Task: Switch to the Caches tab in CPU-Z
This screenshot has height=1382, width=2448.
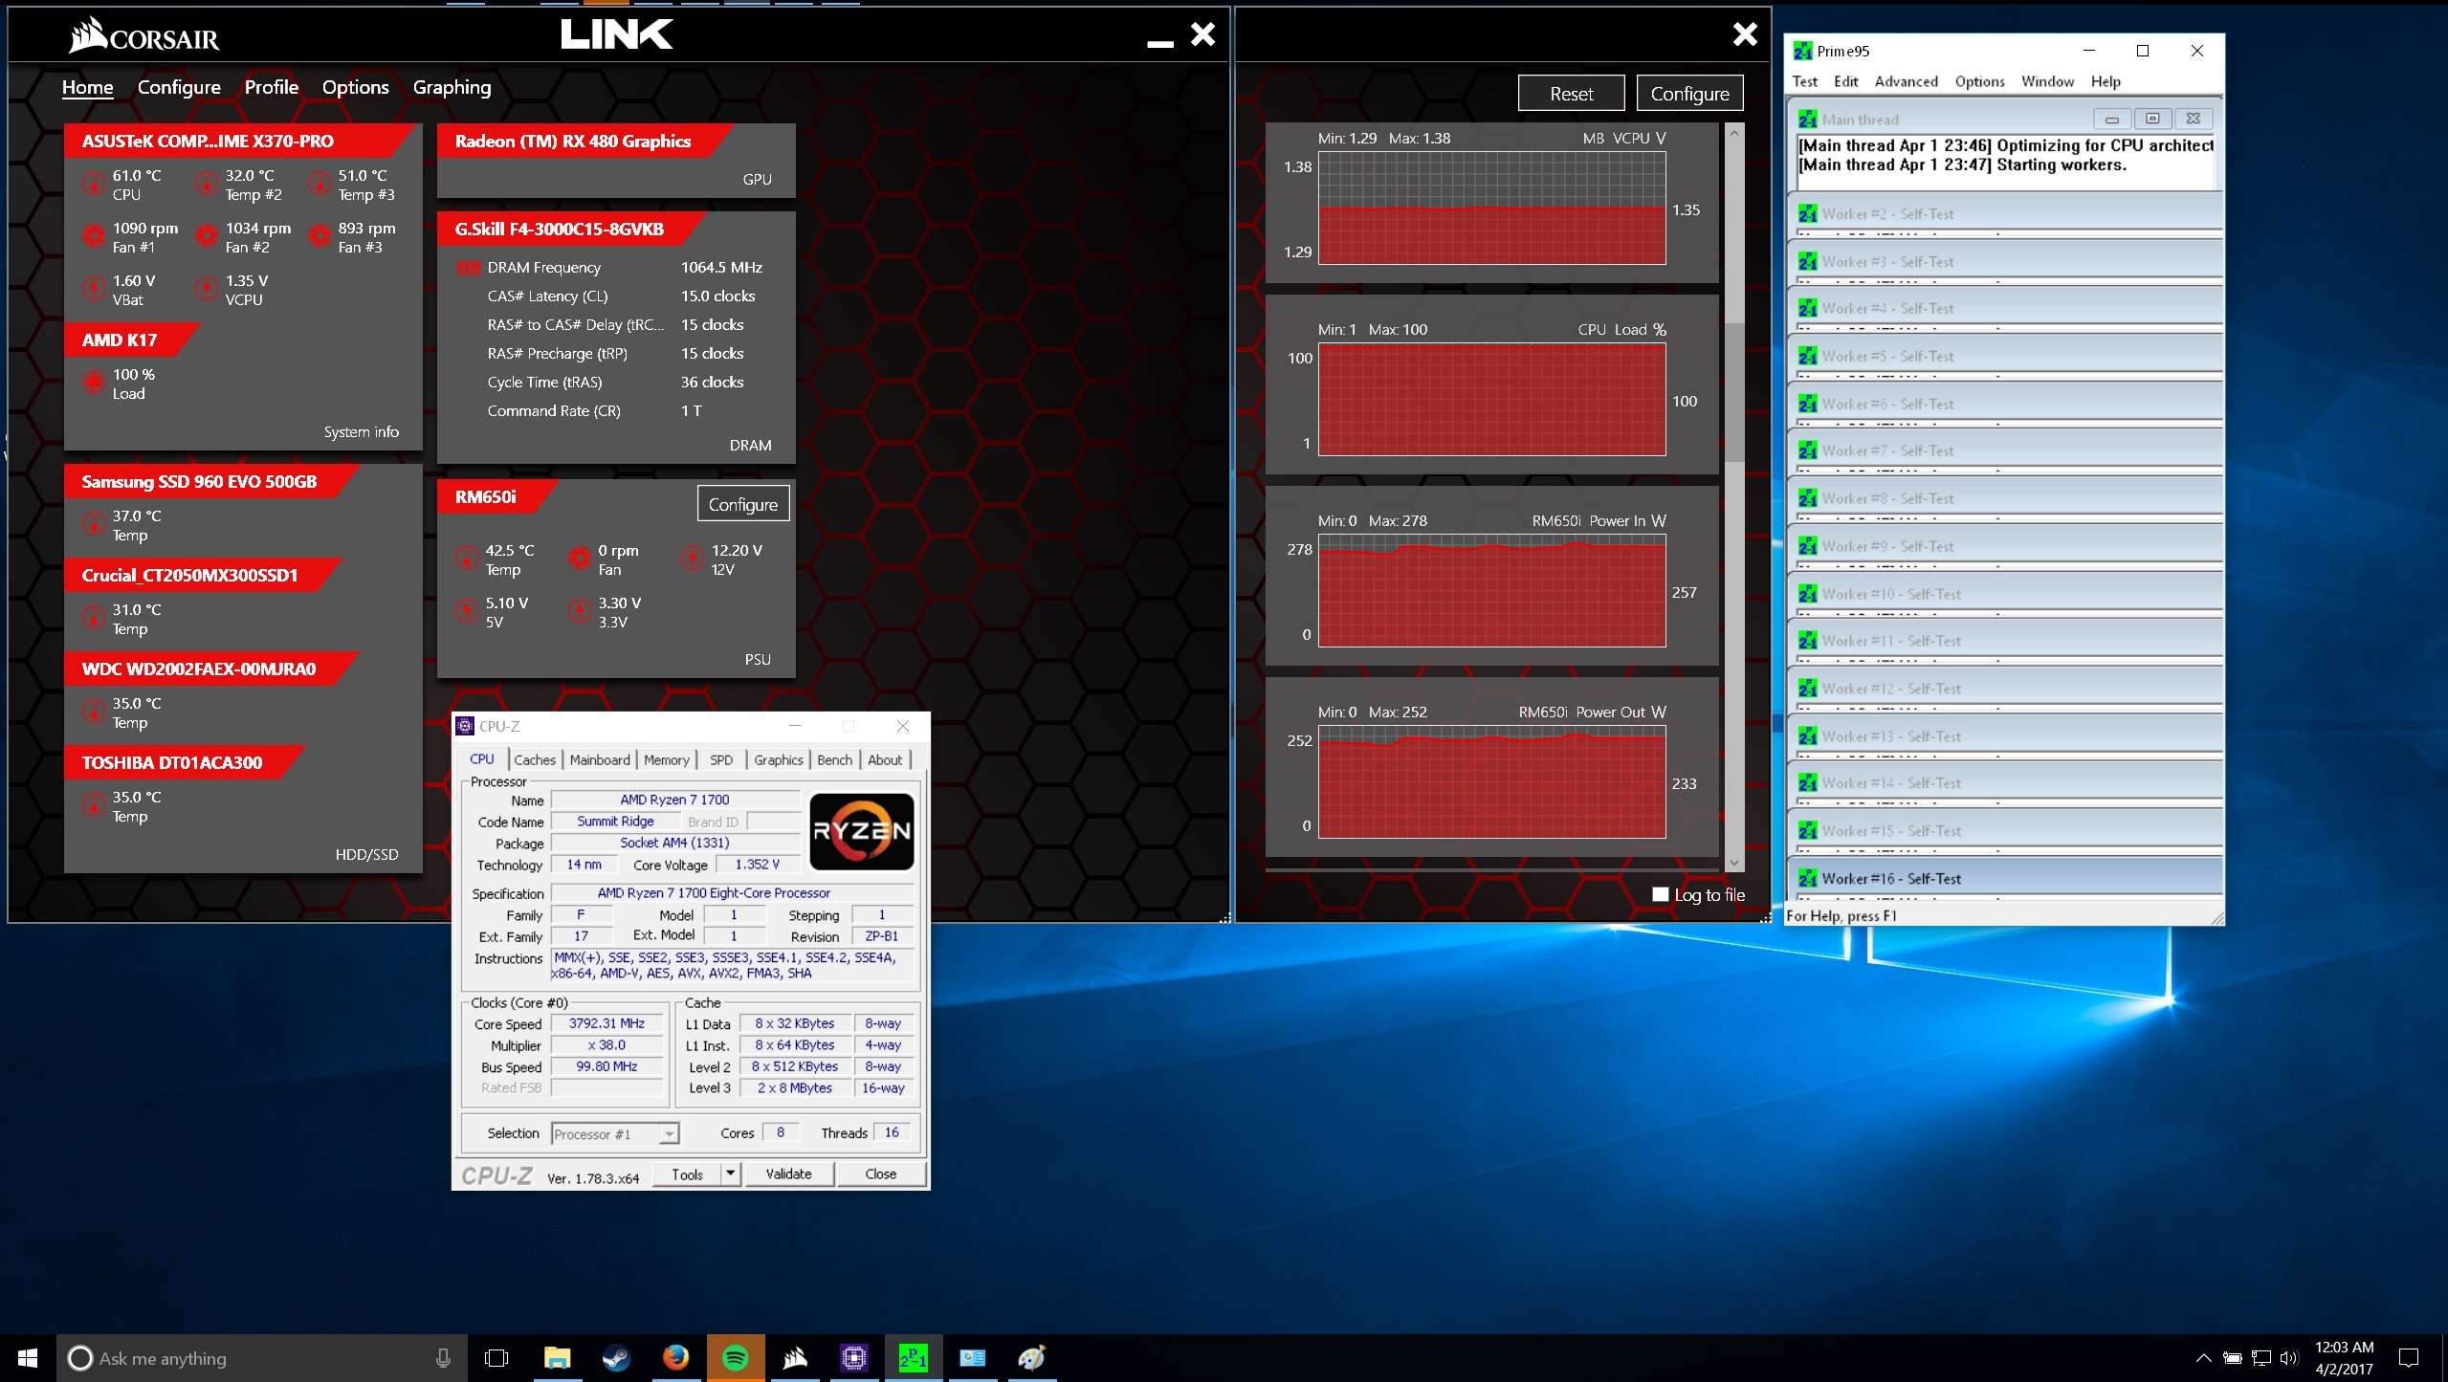Action: pyautogui.click(x=535, y=759)
